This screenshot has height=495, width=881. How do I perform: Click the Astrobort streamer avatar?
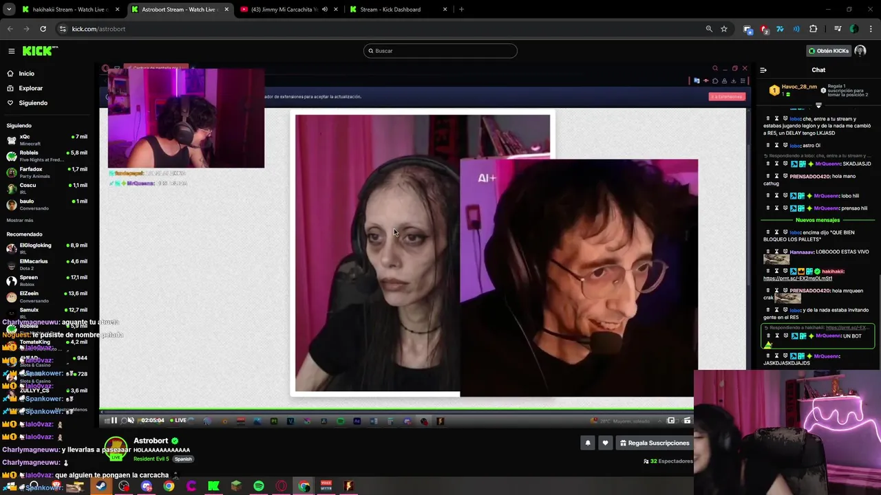[x=116, y=449]
